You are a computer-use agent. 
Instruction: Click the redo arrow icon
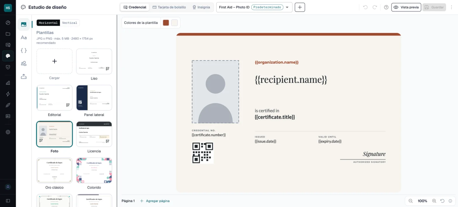[x=375, y=7]
